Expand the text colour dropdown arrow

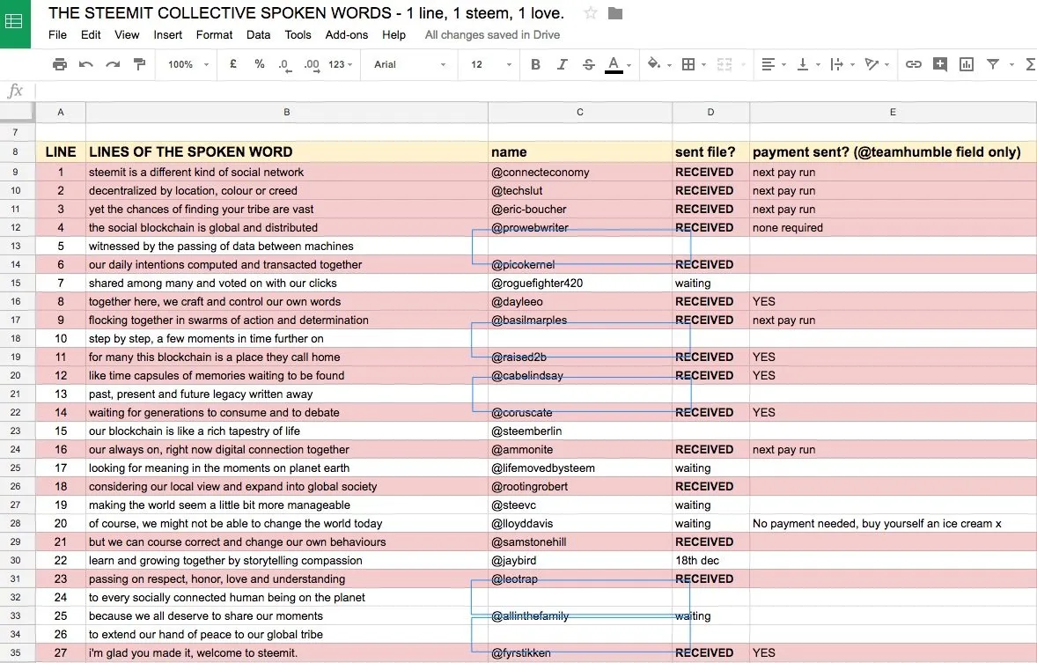[x=629, y=65]
